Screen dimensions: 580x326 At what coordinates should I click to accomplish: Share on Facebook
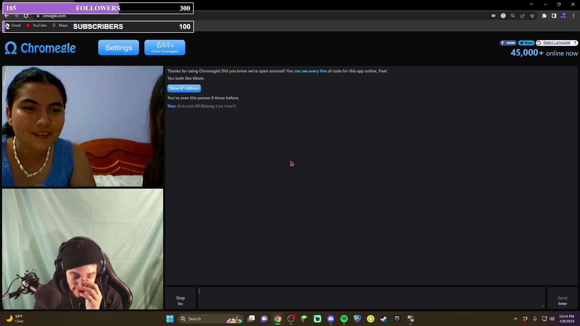click(508, 43)
